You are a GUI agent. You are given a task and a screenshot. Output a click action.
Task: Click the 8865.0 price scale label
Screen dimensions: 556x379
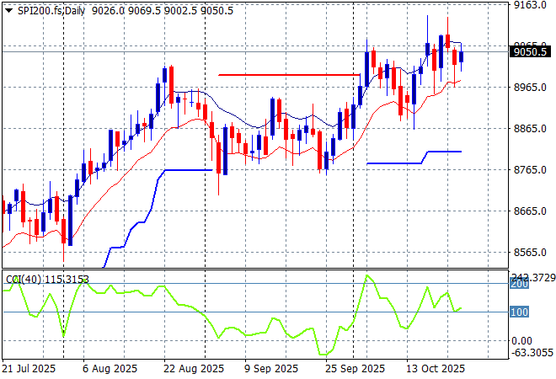(530, 128)
